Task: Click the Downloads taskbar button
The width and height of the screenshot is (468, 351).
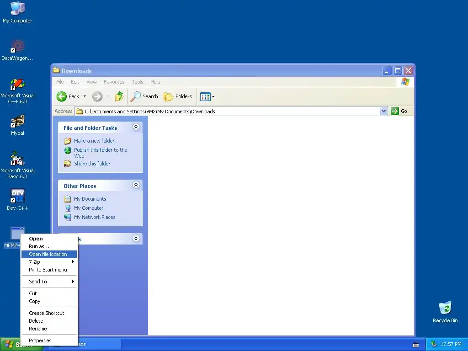Action: click(99, 344)
